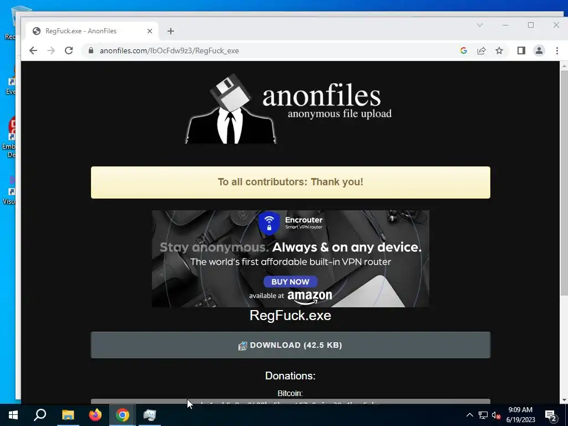
Task: Click the anonfiles logo
Action: pyautogui.click(x=288, y=109)
